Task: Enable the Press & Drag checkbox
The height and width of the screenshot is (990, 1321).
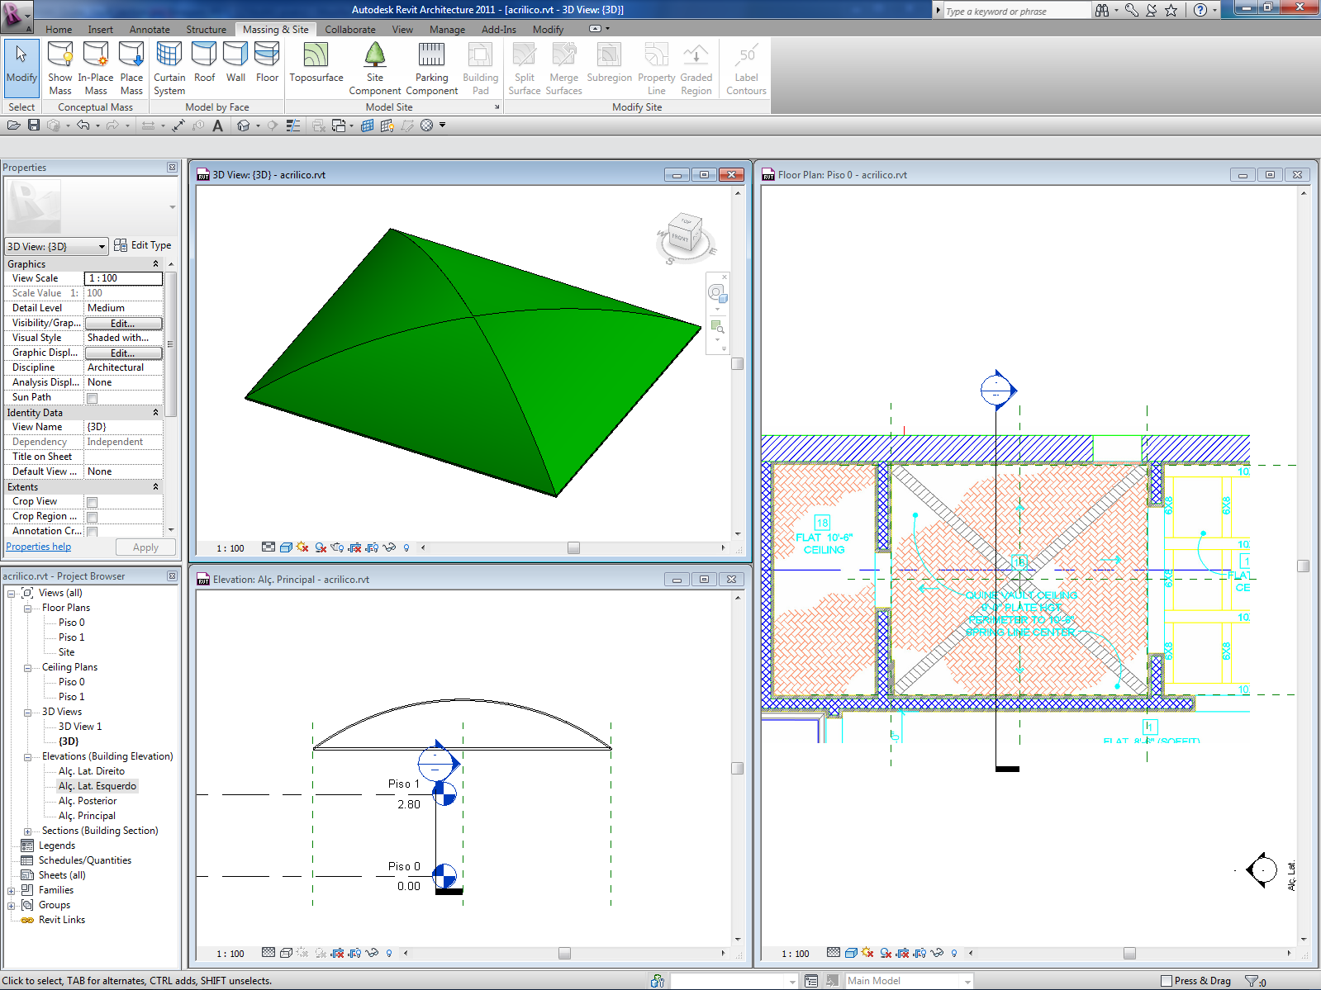Action: (1167, 981)
